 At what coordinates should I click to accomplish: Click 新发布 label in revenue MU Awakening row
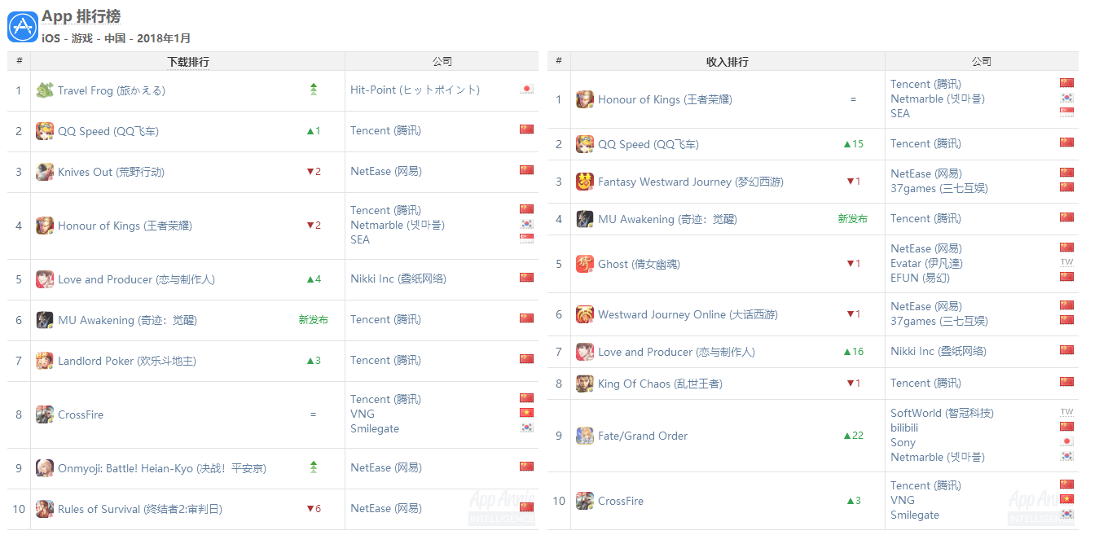(x=853, y=219)
